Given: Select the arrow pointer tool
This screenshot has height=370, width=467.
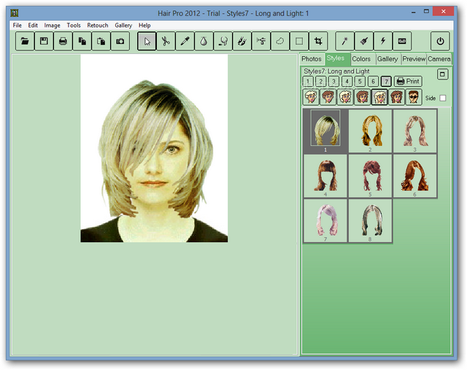Looking at the screenshot, I should coord(147,41).
